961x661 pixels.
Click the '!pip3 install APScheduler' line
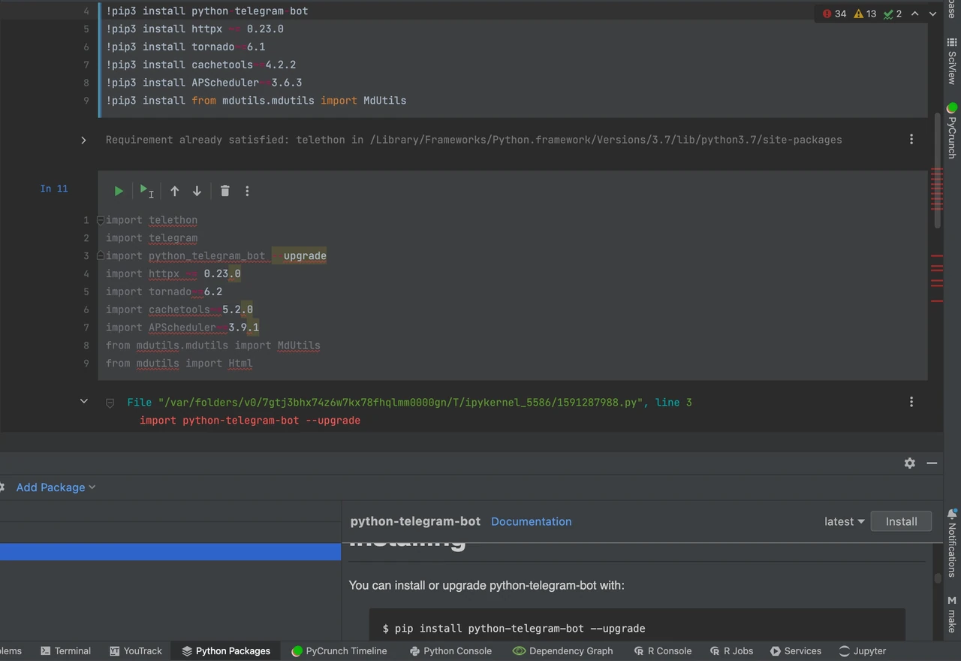(204, 83)
